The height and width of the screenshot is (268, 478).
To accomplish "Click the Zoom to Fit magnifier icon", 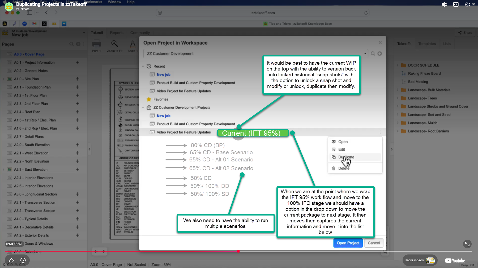I will (114, 44).
